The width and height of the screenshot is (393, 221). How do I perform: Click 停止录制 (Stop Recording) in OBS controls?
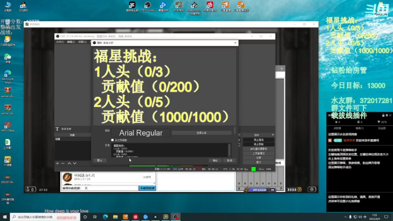point(259,144)
